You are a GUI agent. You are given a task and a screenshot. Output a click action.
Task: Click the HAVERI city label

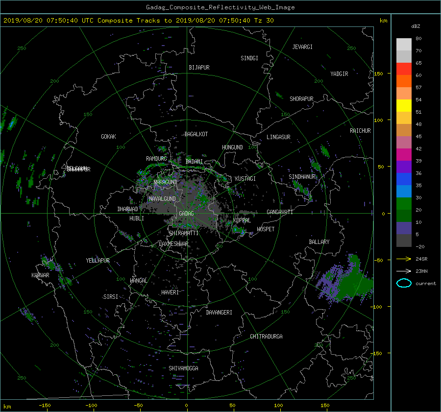[170, 292]
